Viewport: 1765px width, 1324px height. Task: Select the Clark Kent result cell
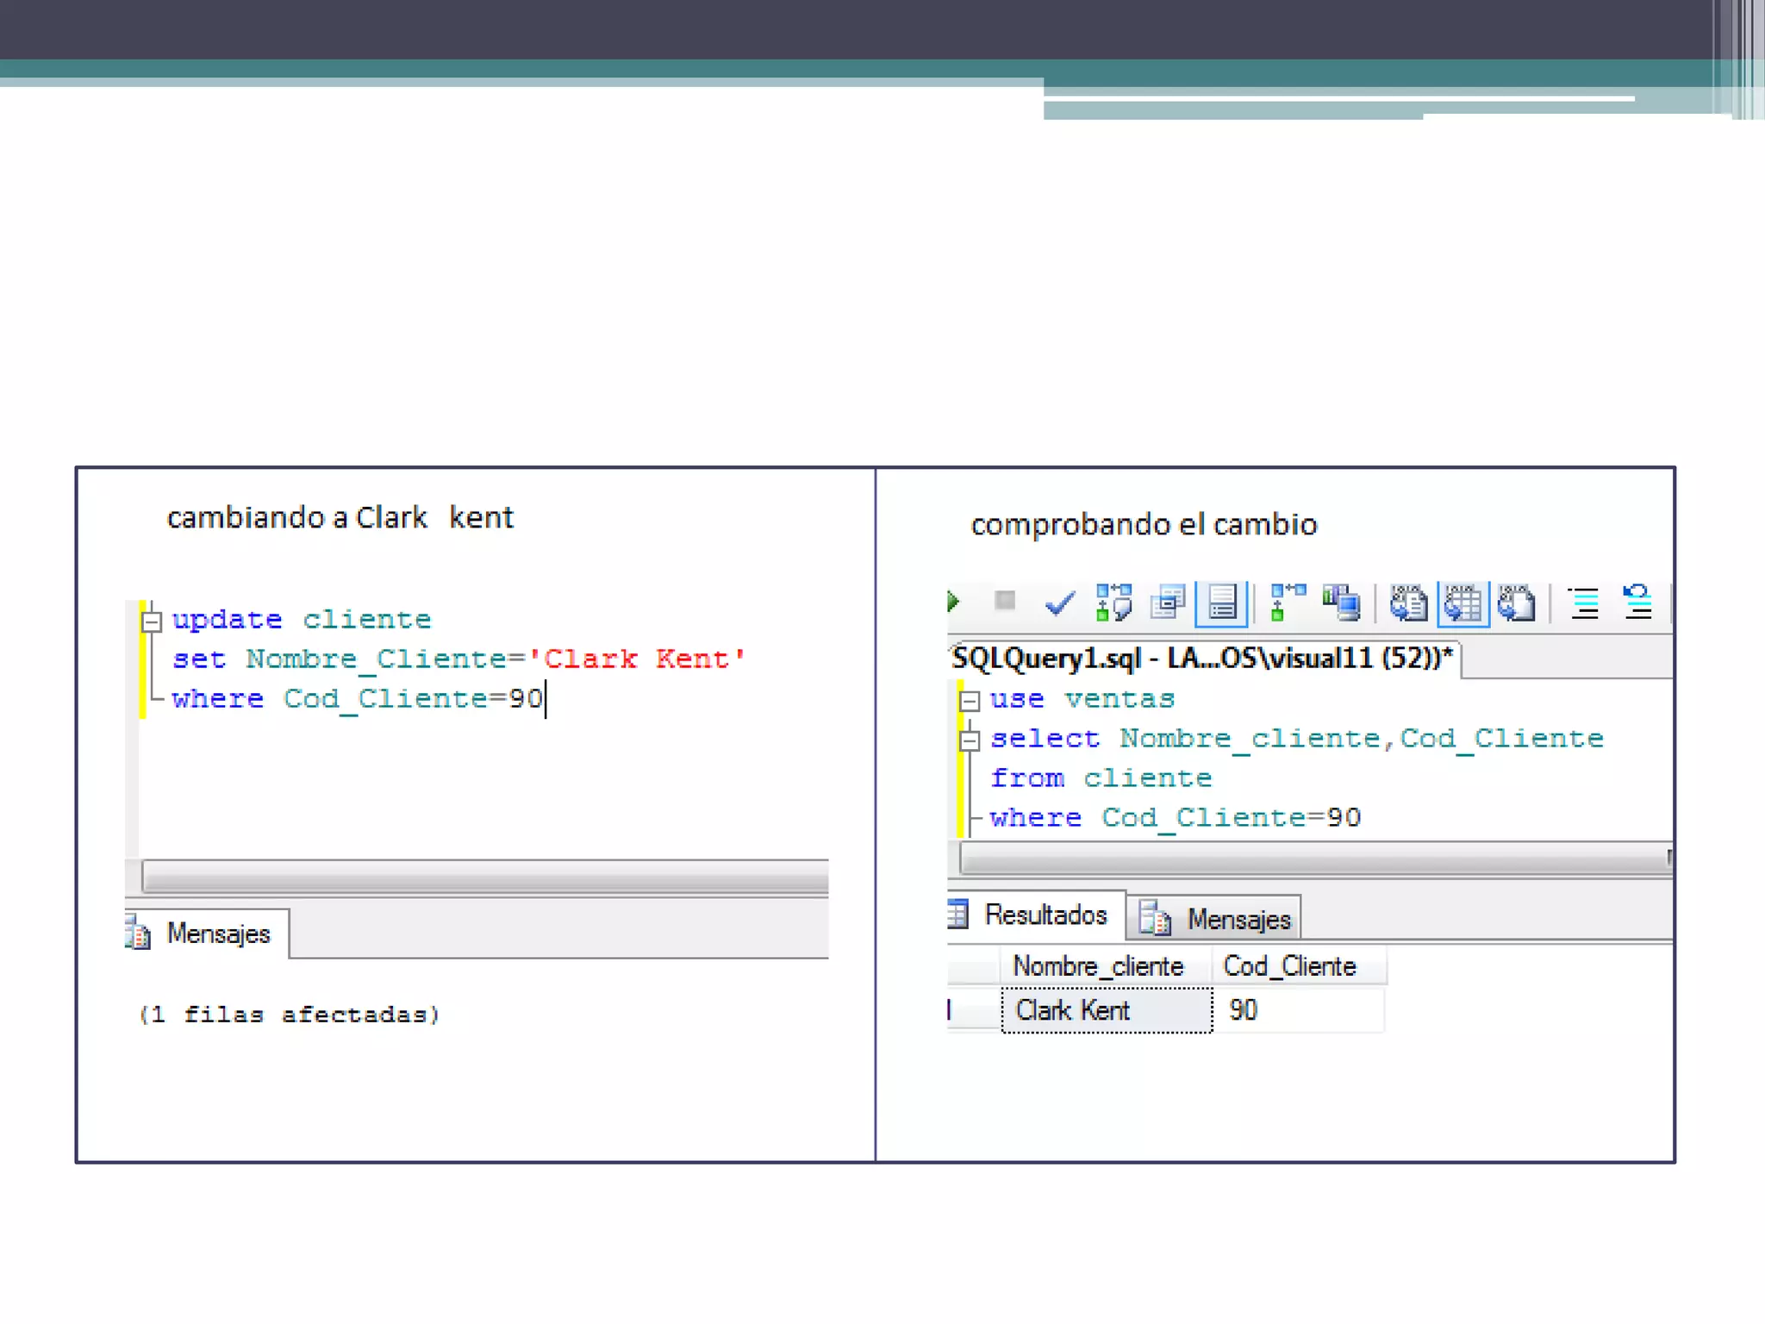[x=1106, y=1010]
